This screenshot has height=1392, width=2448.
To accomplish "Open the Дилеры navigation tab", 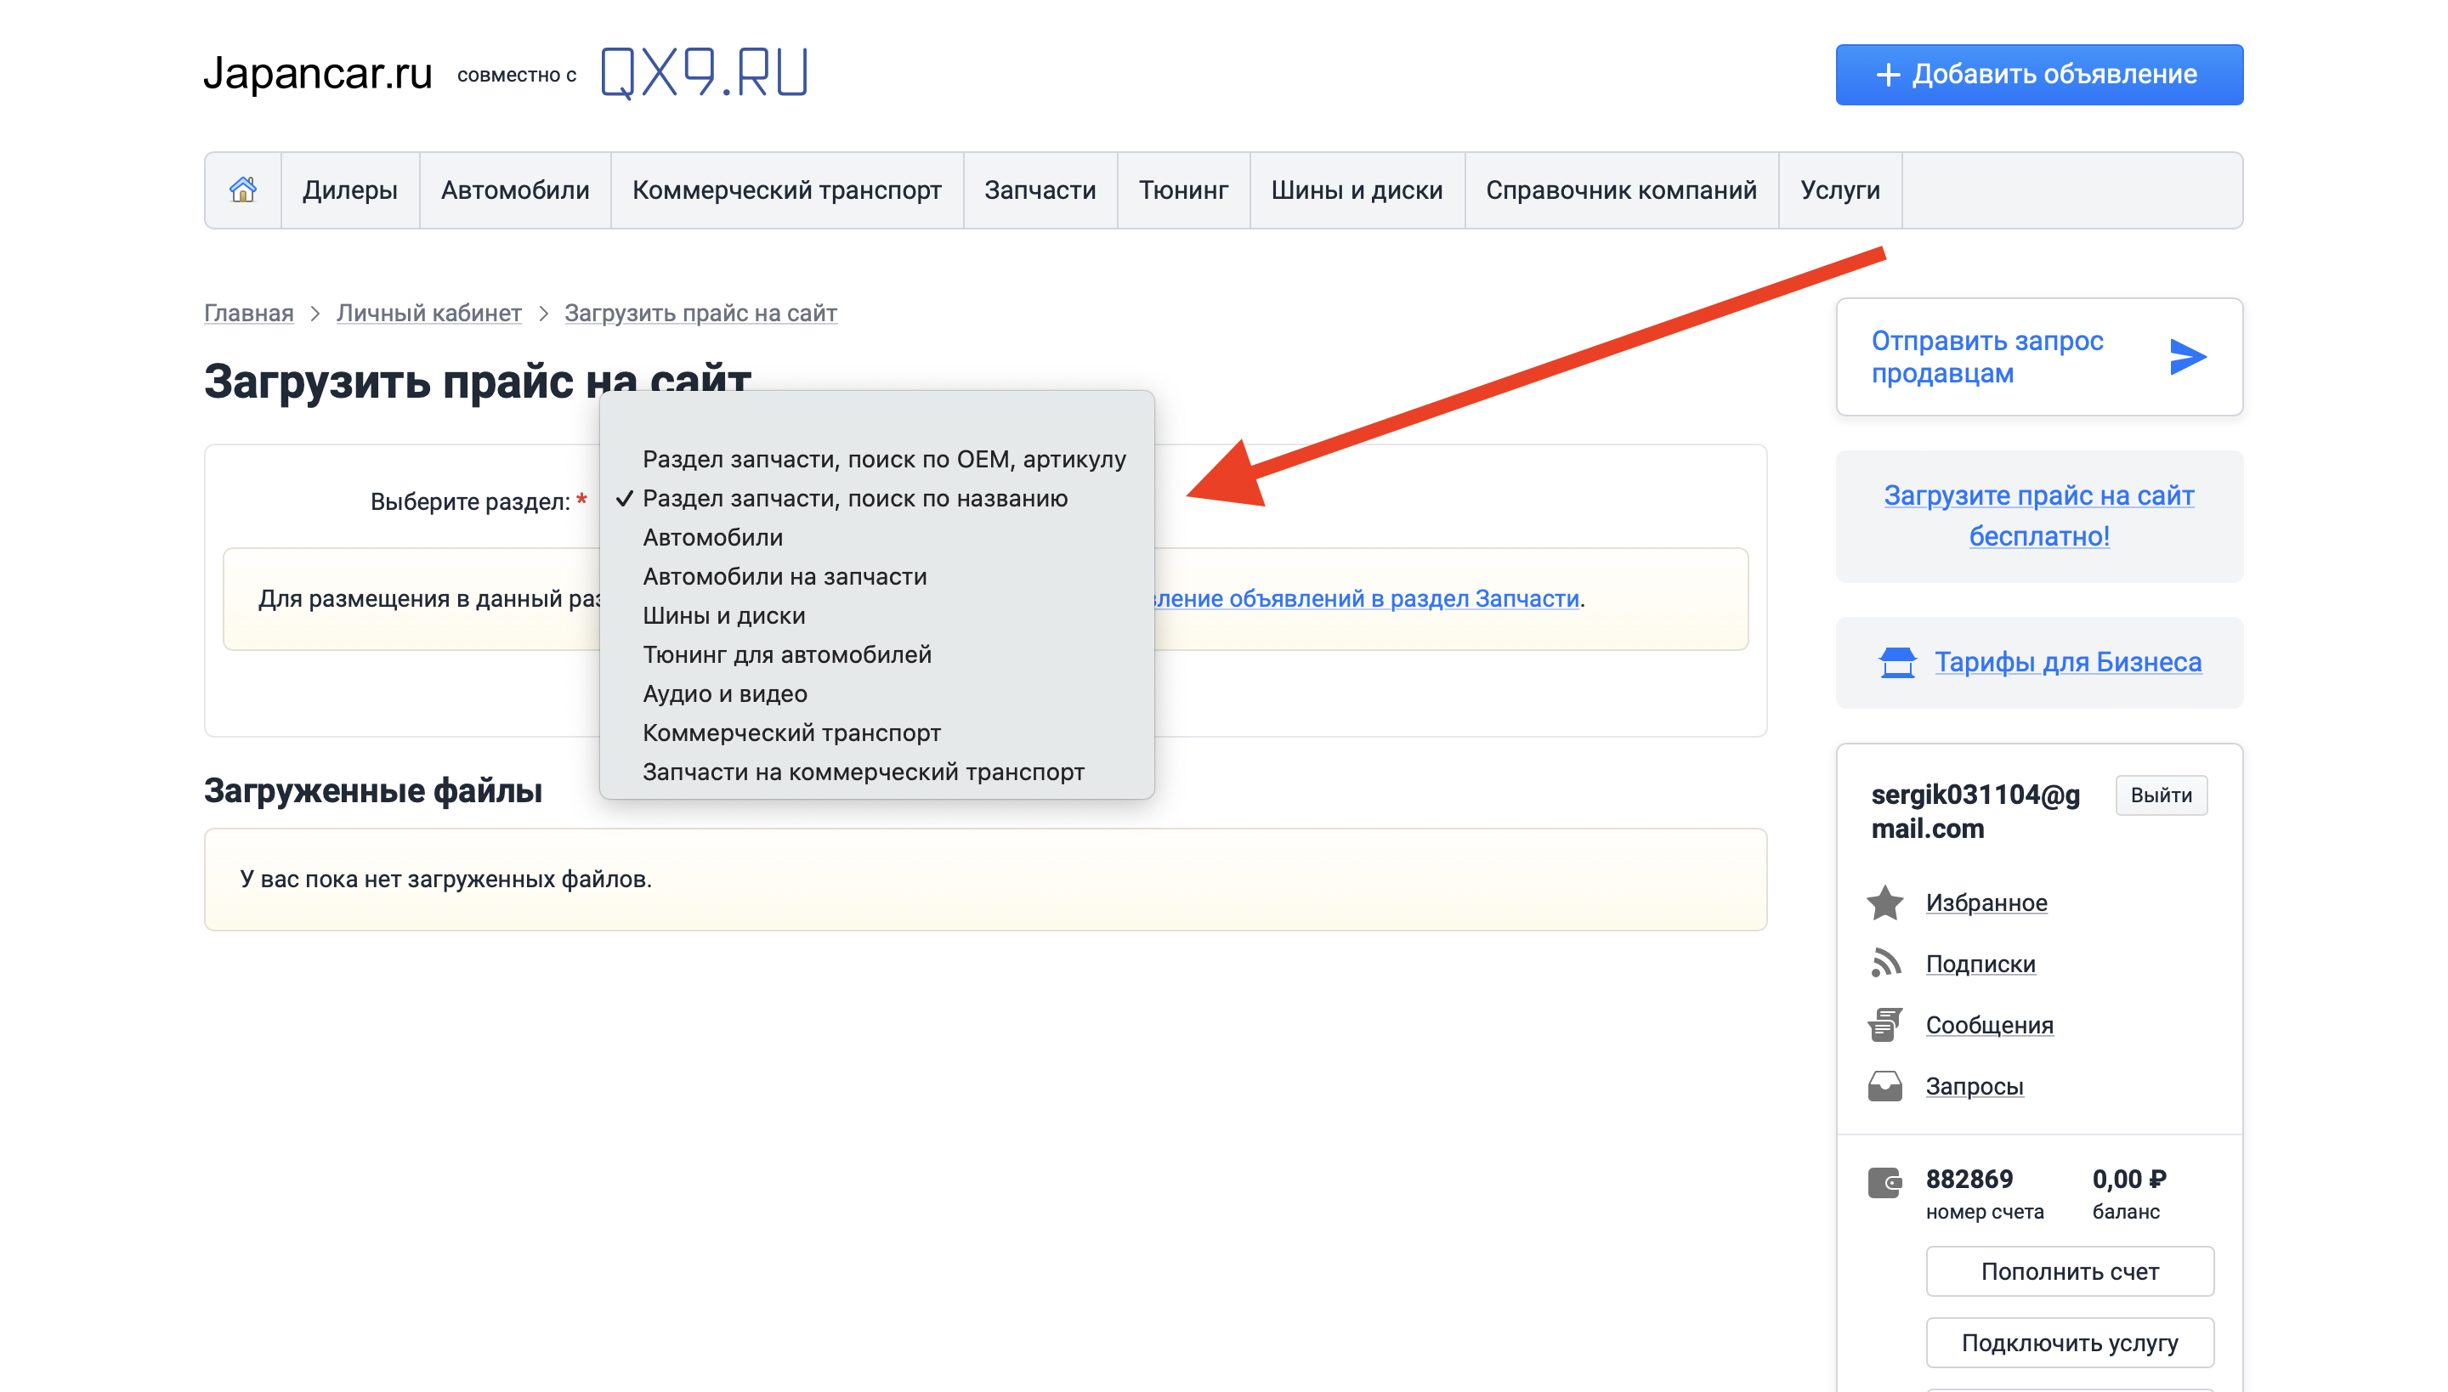I will [350, 190].
